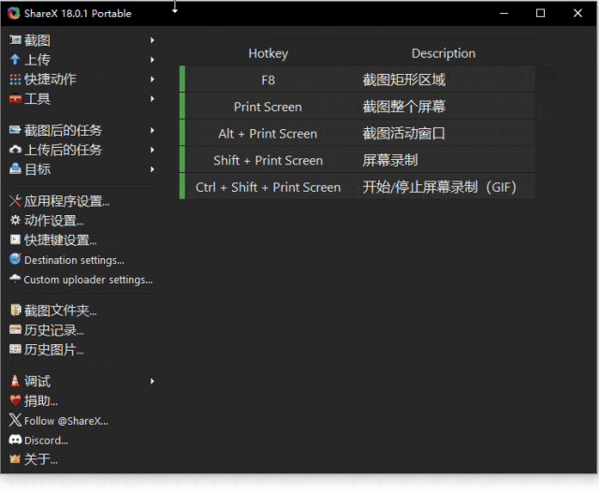Click the Destination settings globe icon

[15, 259]
